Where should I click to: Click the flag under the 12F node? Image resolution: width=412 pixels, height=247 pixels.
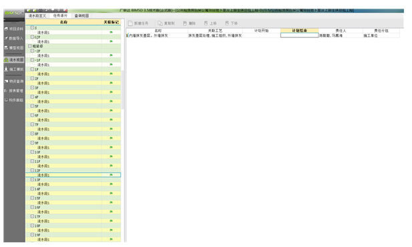[111, 174]
